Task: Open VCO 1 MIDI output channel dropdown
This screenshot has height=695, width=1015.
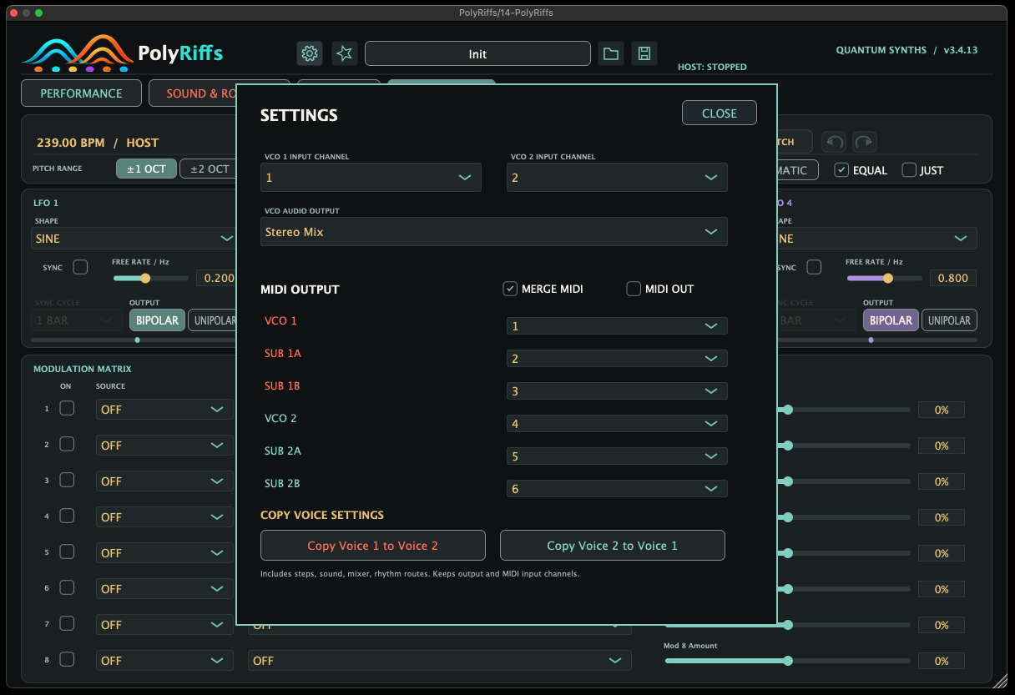Action: 617,326
